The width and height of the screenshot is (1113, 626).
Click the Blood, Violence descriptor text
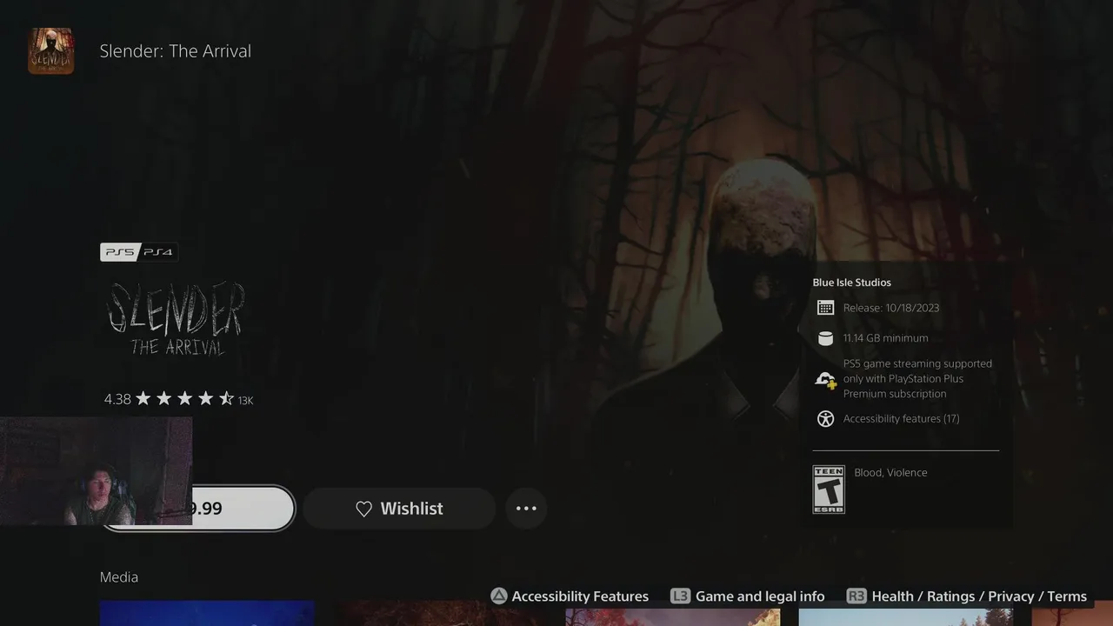(890, 473)
